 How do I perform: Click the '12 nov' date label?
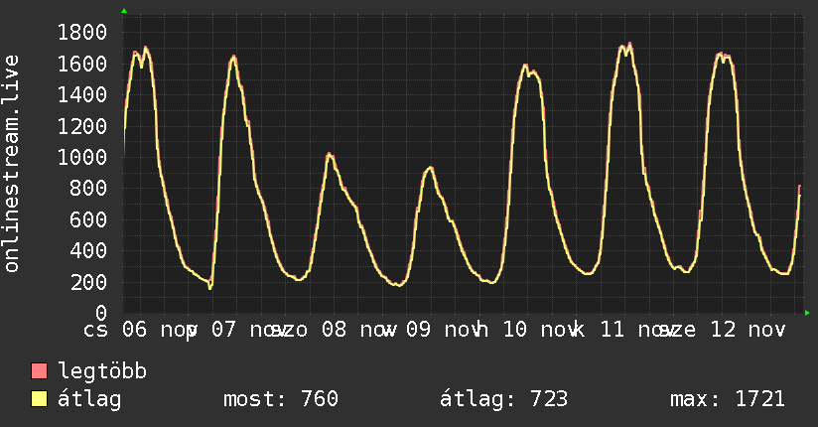(749, 330)
